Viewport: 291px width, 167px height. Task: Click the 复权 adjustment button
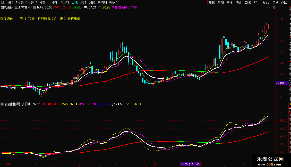tap(212, 2)
